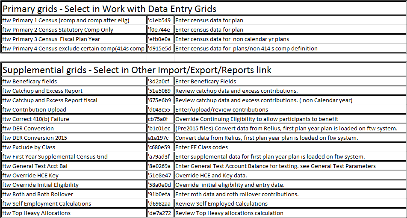
Task: Click cell 'ftw Primary 4 Census exclude certain comp'
Action: tap(74, 48)
